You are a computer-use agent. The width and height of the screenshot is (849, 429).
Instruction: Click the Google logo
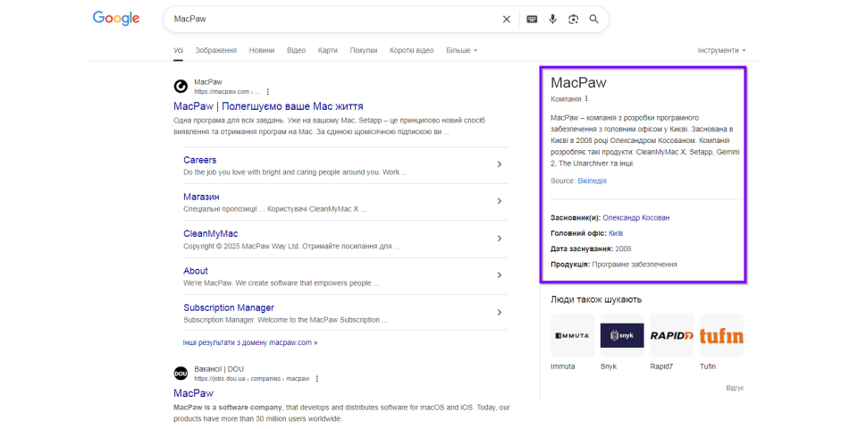116,19
